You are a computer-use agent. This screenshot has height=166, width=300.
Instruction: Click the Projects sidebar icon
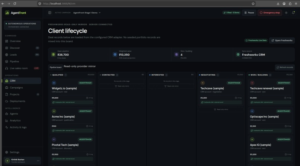pos(7,94)
